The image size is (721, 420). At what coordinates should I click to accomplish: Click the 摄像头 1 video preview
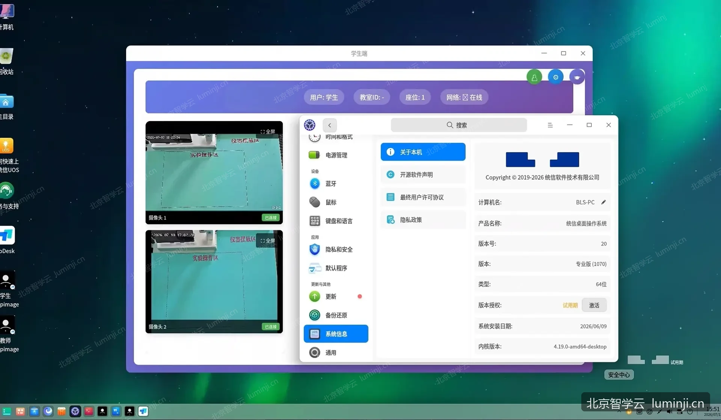[x=214, y=172]
